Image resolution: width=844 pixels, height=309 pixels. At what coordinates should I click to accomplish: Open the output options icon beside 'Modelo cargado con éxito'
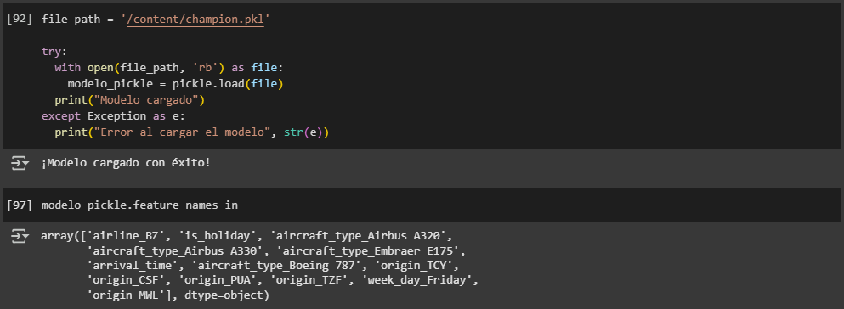tap(20, 163)
